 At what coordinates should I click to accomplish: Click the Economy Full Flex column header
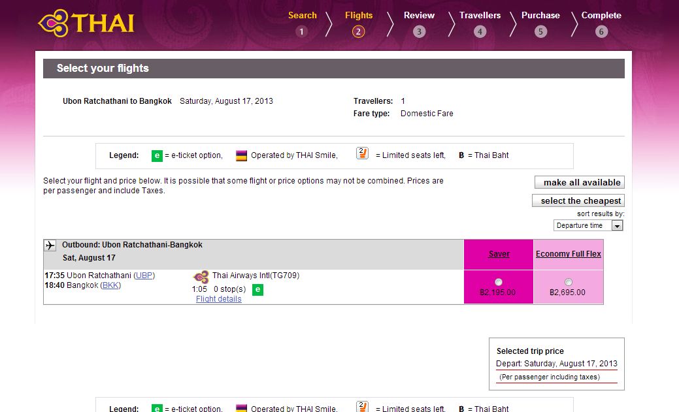pos(568,254)
